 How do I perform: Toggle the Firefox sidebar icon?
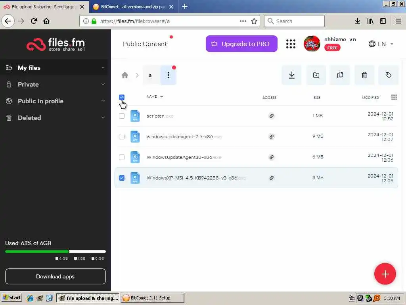tap(383, 21)
